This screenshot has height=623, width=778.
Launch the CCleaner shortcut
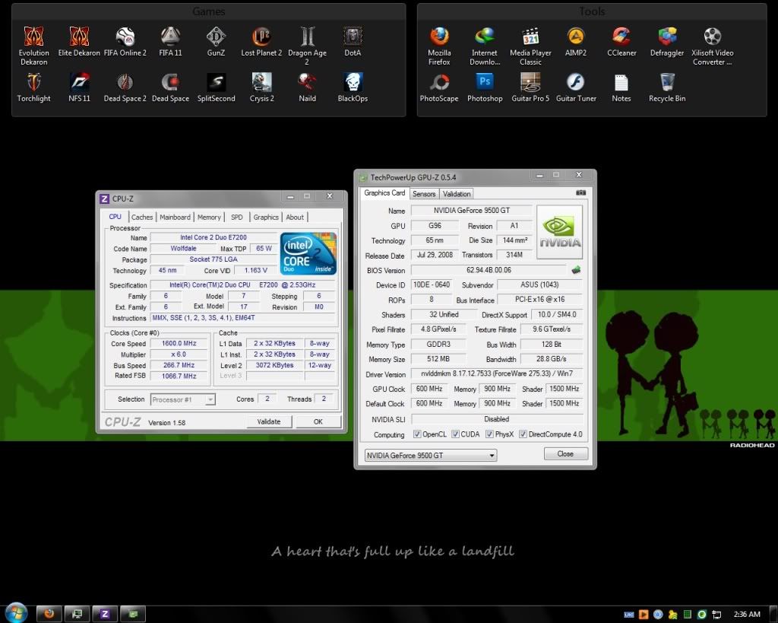point(621,42)
